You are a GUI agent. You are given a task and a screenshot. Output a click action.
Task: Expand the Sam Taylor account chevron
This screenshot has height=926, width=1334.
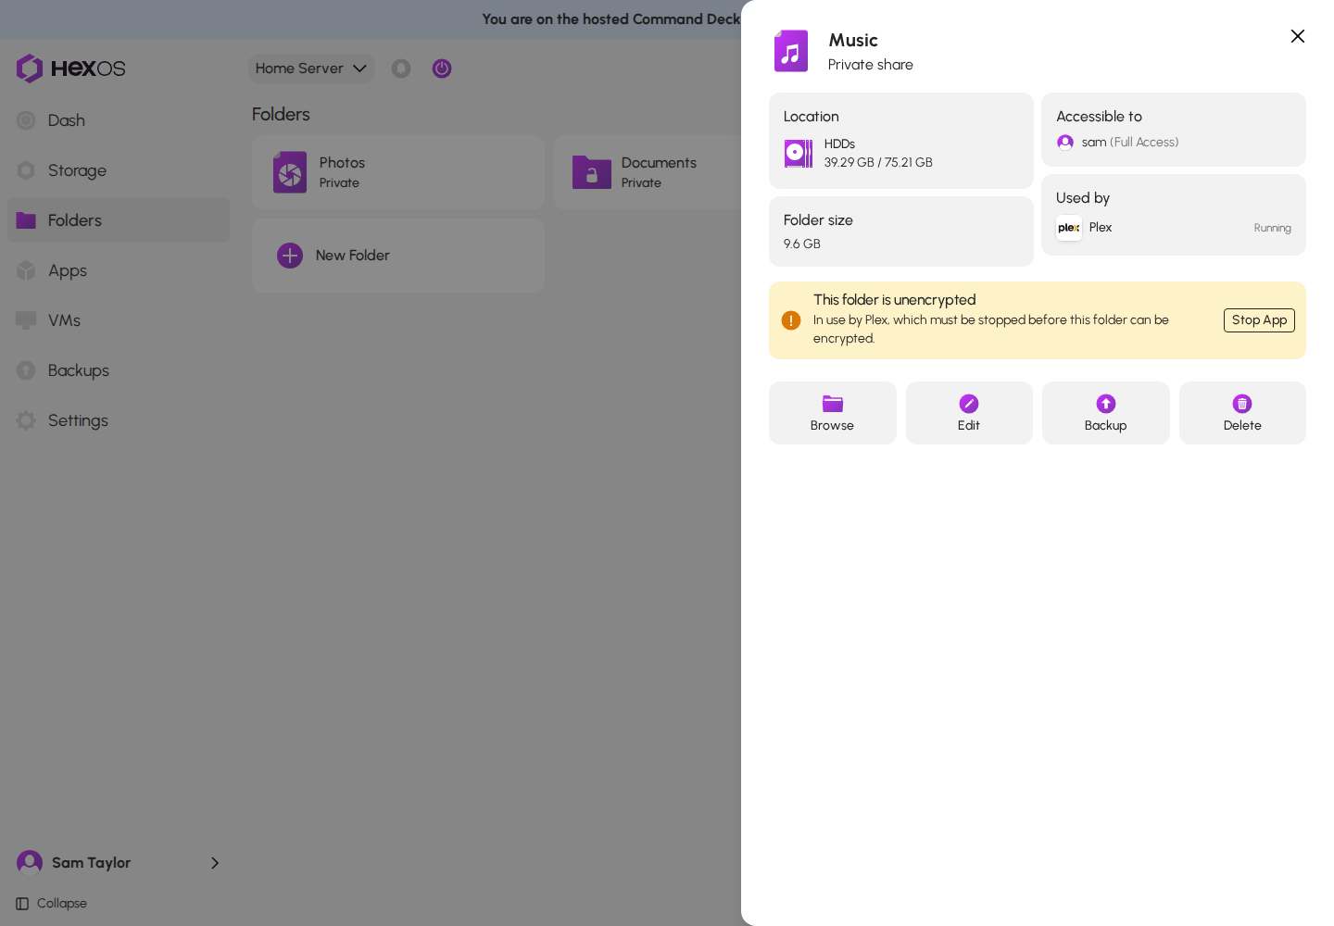click(215, 863)
